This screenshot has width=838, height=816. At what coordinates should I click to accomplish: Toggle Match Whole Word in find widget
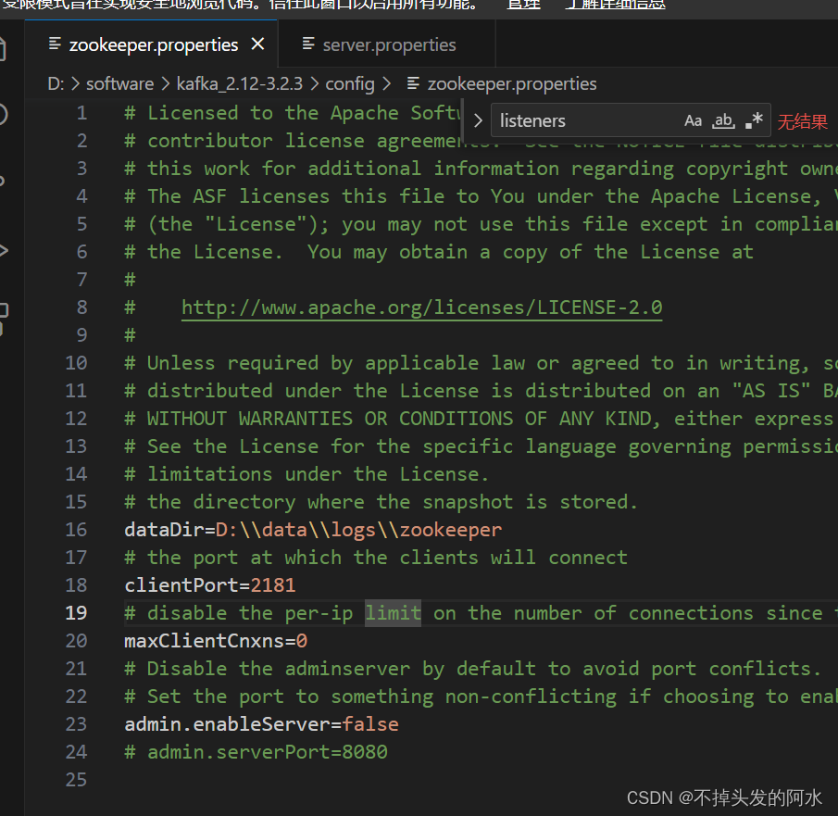tap(723, 120)
